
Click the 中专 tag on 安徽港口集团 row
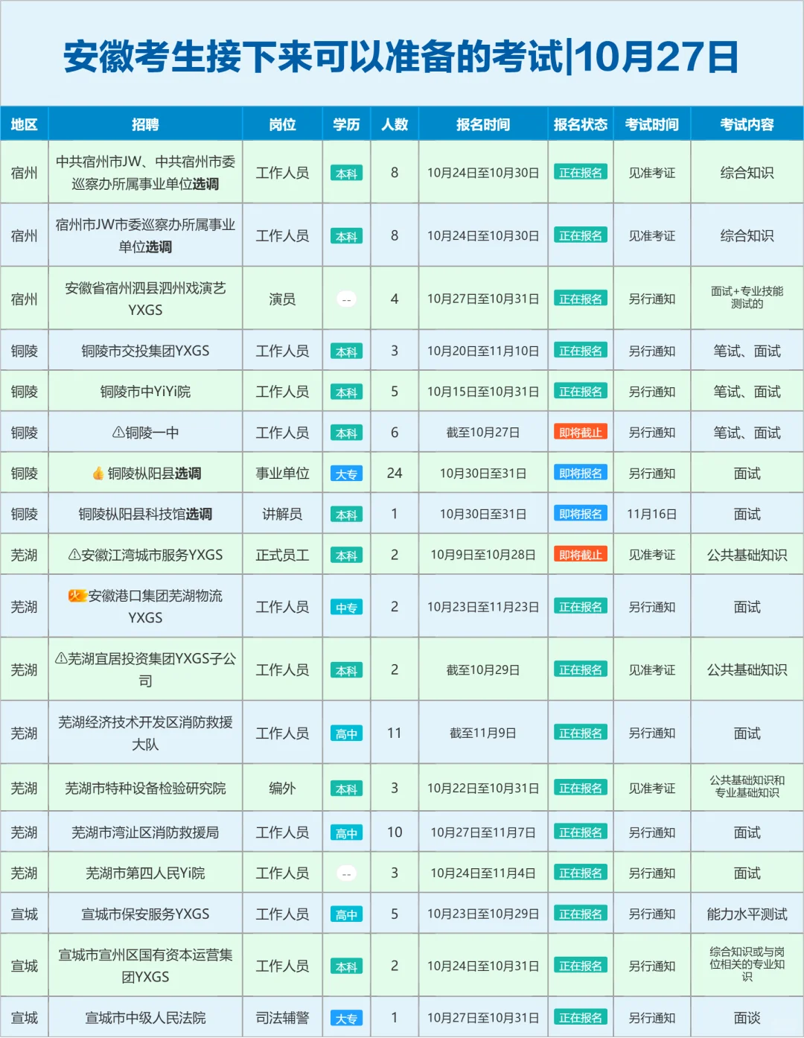pos(347,606)
